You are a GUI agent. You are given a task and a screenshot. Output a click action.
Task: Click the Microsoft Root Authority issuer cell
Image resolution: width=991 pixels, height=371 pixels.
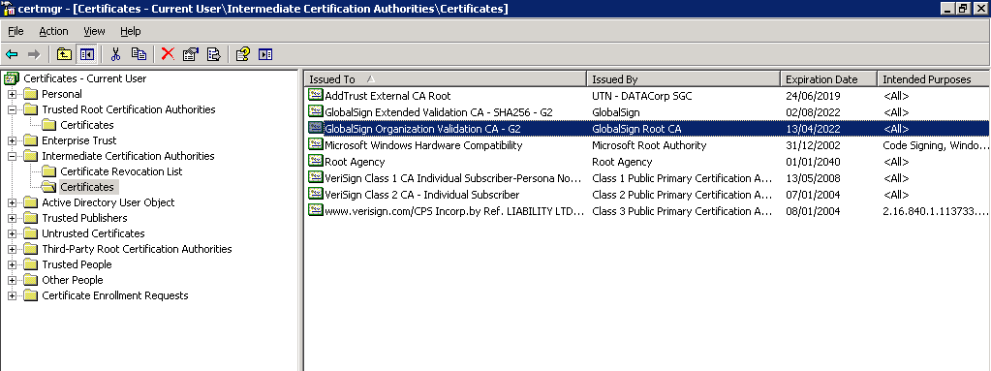[x=649, y=145]
